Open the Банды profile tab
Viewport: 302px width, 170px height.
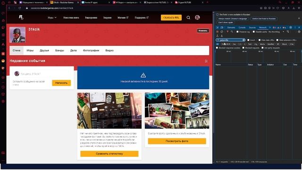[59, 51]
